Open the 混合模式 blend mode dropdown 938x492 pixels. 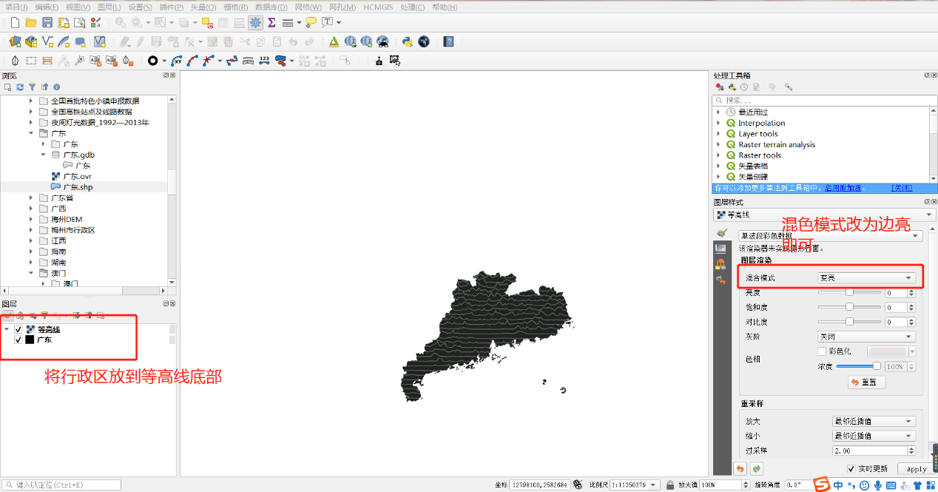(866, 278)
